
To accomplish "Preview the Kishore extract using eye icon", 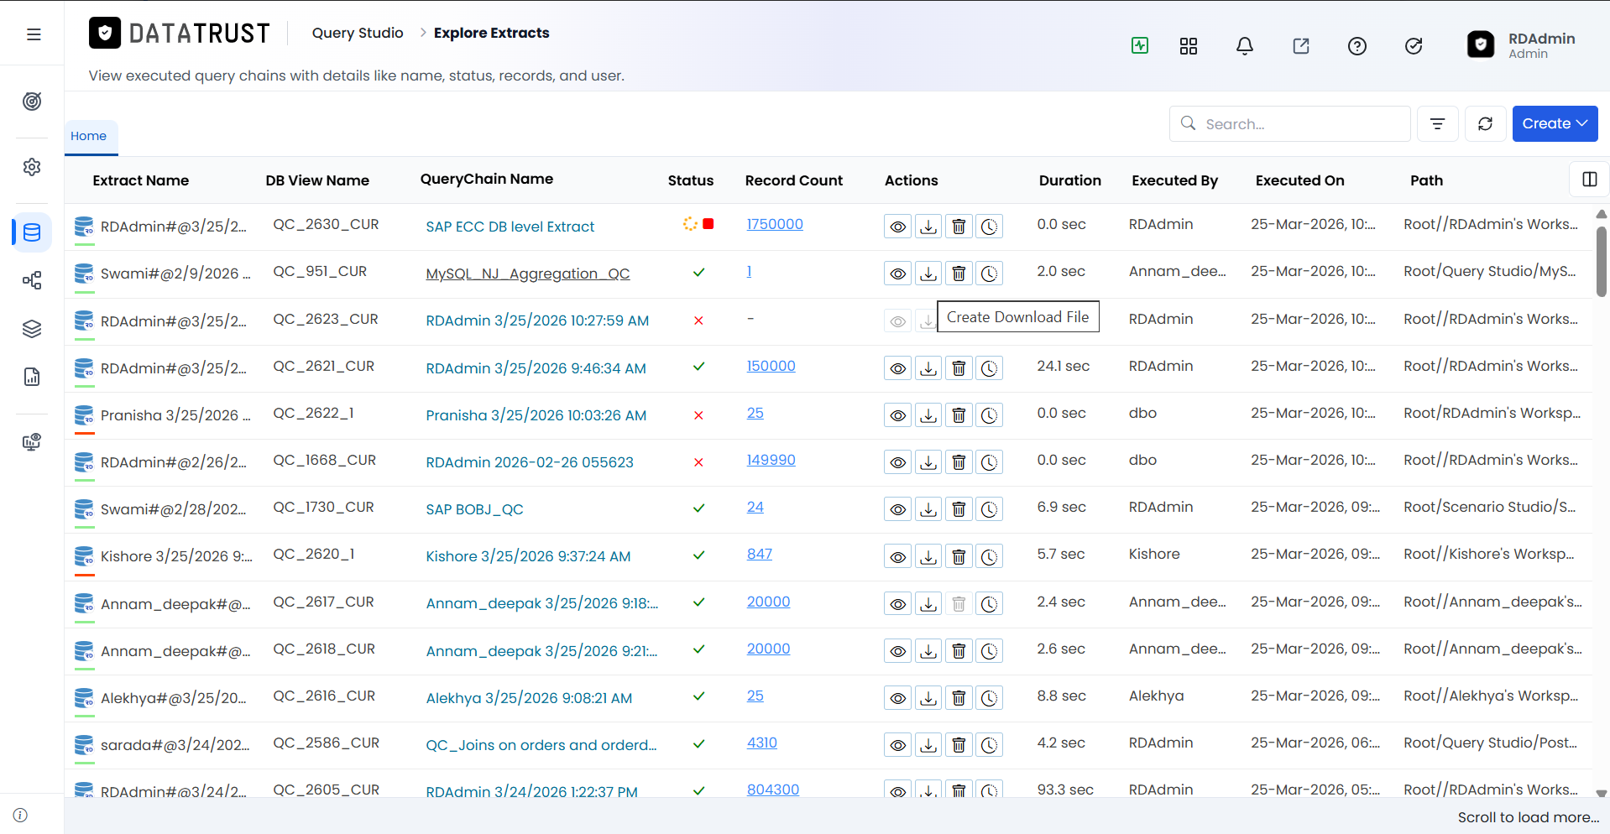I will (897, 557).
